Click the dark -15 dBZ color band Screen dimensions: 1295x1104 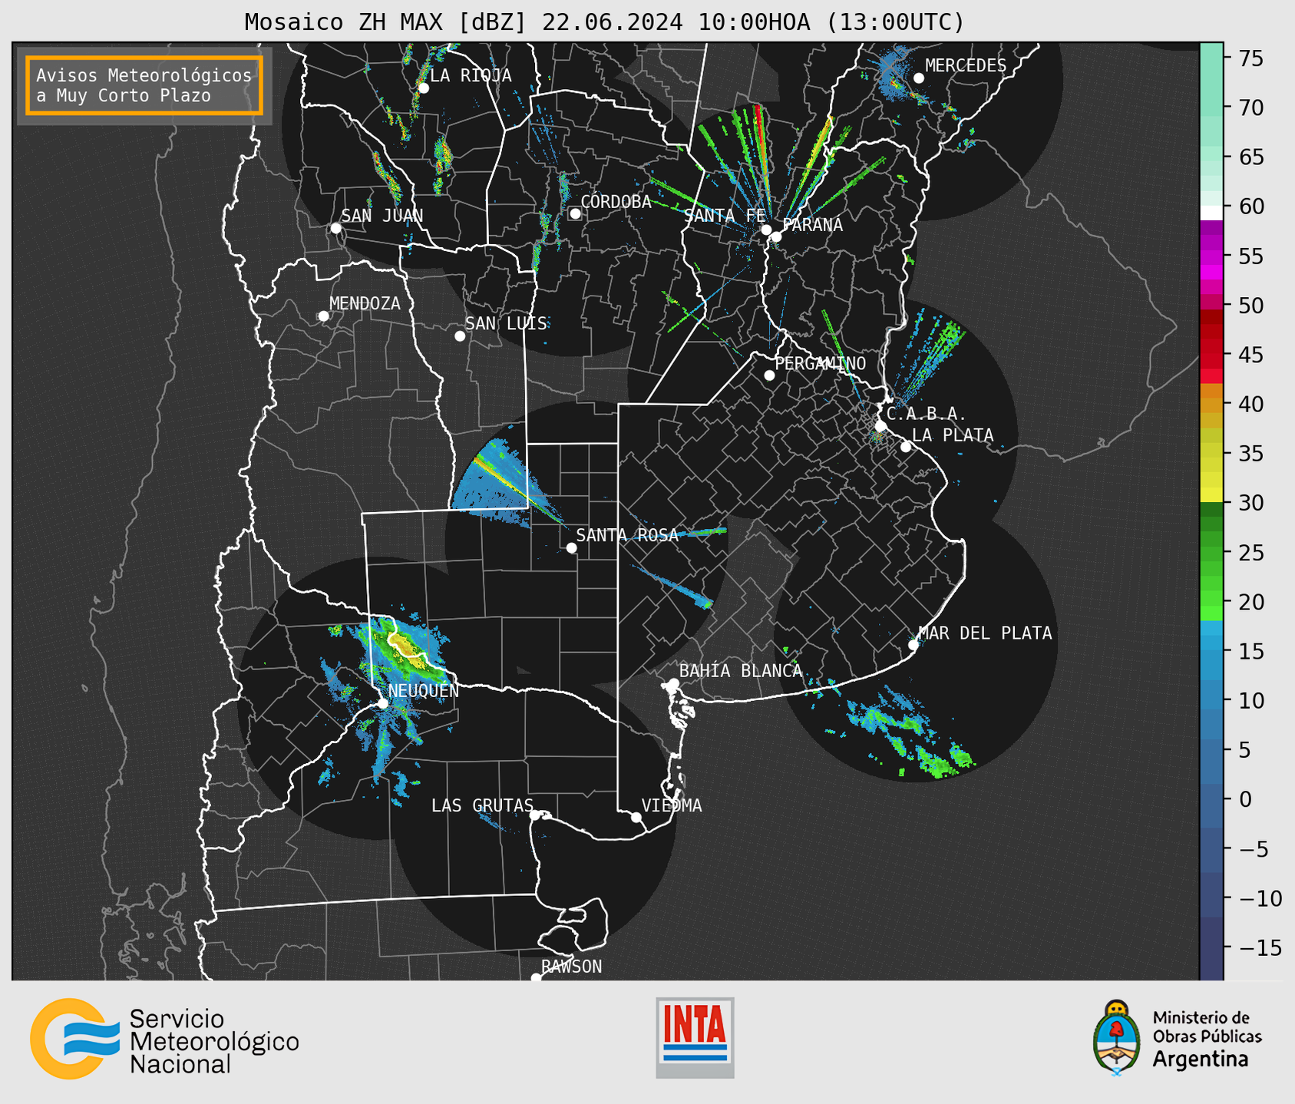(1211, 947)
